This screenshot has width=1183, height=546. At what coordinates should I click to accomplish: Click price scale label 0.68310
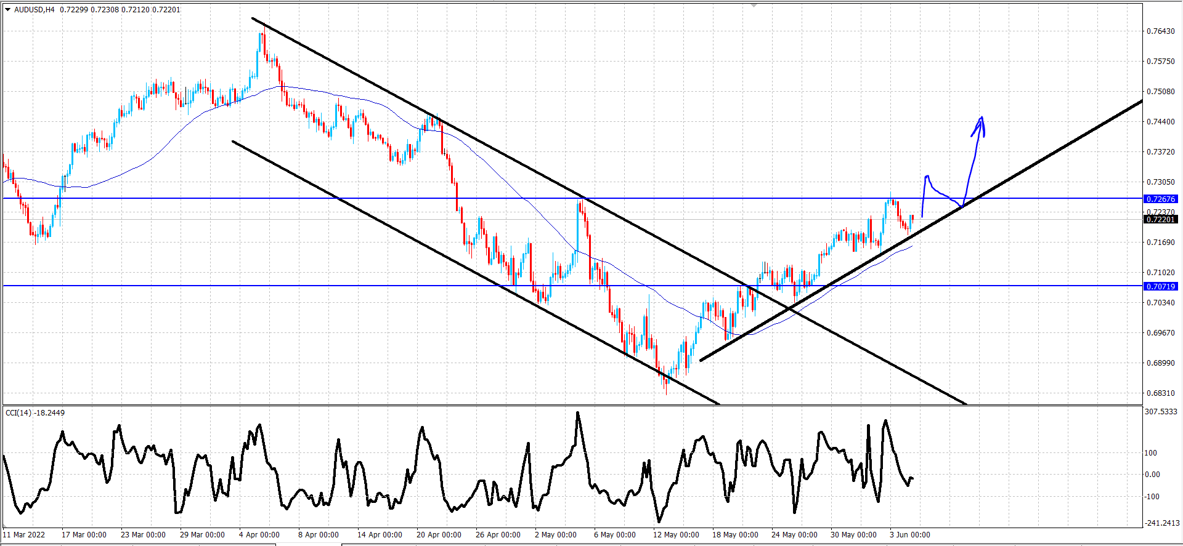[x=1160, y=393]
